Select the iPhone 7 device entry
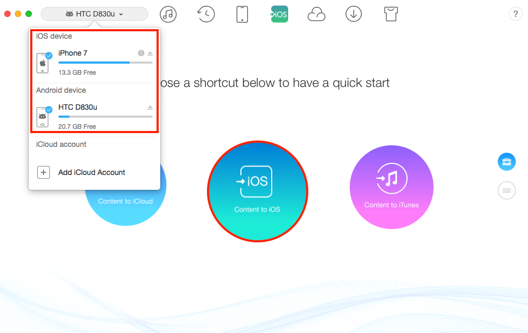 point(94,63)
